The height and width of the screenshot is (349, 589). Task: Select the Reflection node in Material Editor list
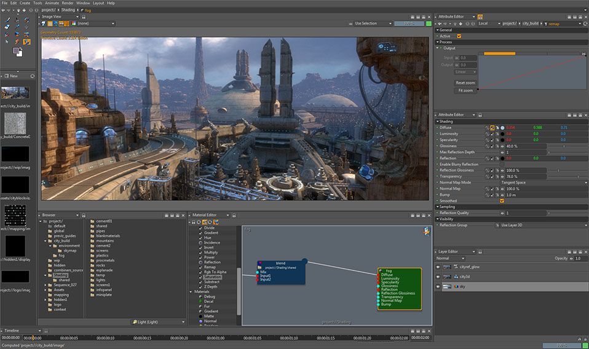point(211,262)
